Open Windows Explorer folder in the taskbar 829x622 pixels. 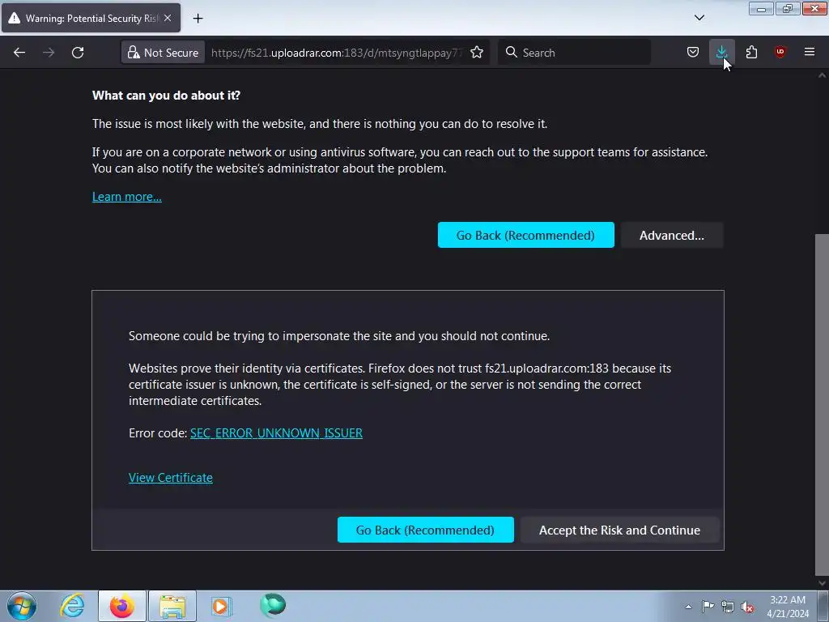[172, 606]
